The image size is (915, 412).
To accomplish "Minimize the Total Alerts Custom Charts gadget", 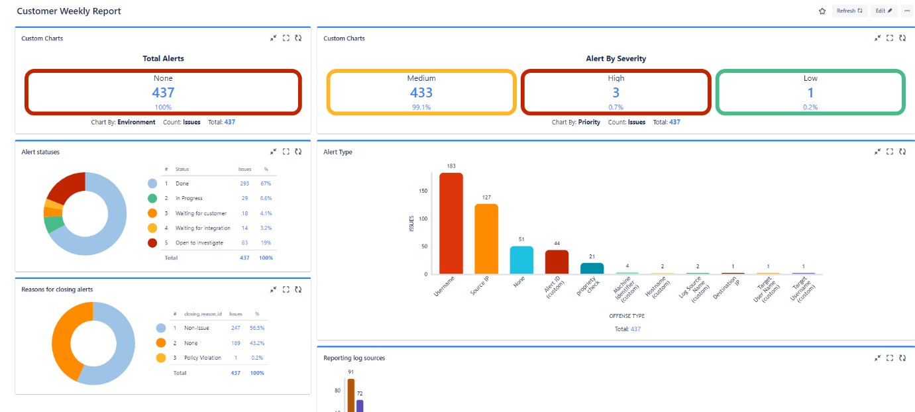I will [273, 38].
